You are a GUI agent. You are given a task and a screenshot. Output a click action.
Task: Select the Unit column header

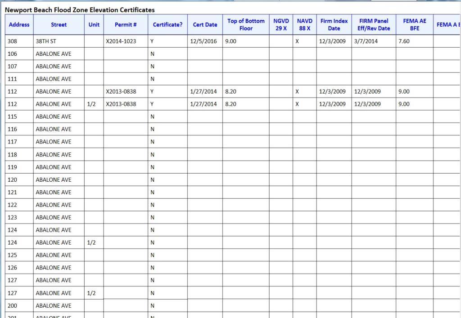94,25
